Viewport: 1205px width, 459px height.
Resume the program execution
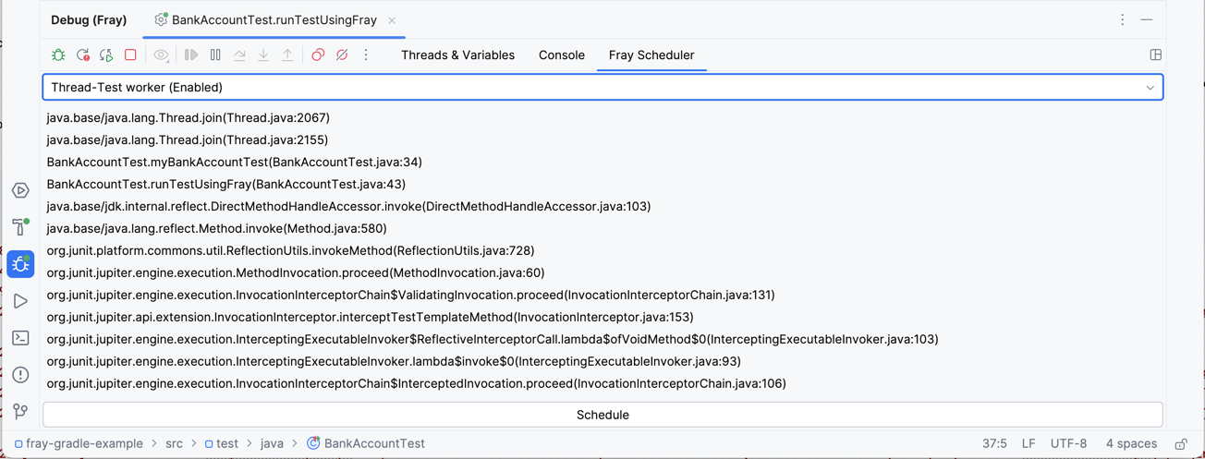point(191,55)
